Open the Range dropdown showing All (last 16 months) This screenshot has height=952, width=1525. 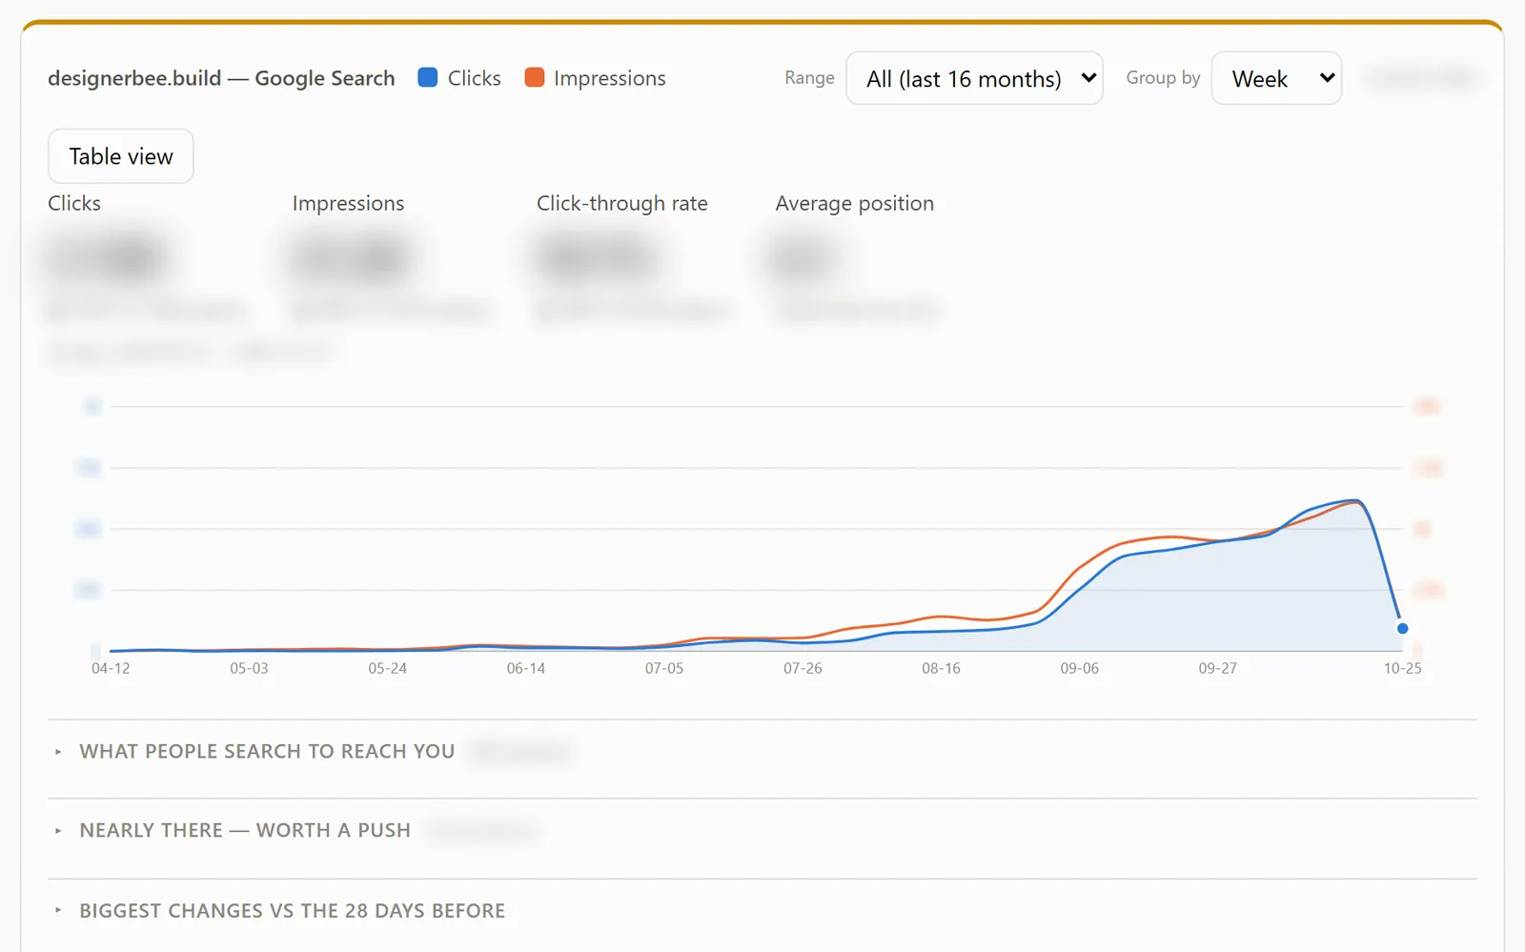[x=974, y=78]
